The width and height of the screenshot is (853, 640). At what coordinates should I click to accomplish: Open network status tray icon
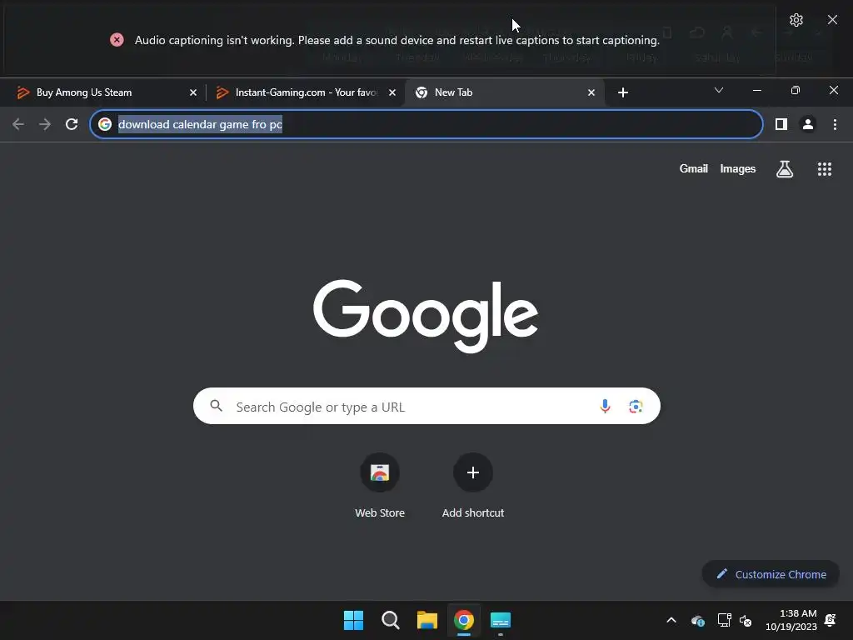(724, 620)
